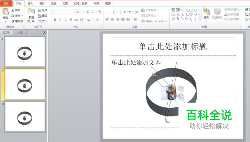The height and width of the screenshot is (142, 250).
Task: Toggle Underline formatting
Action: [x=65, y=20]
